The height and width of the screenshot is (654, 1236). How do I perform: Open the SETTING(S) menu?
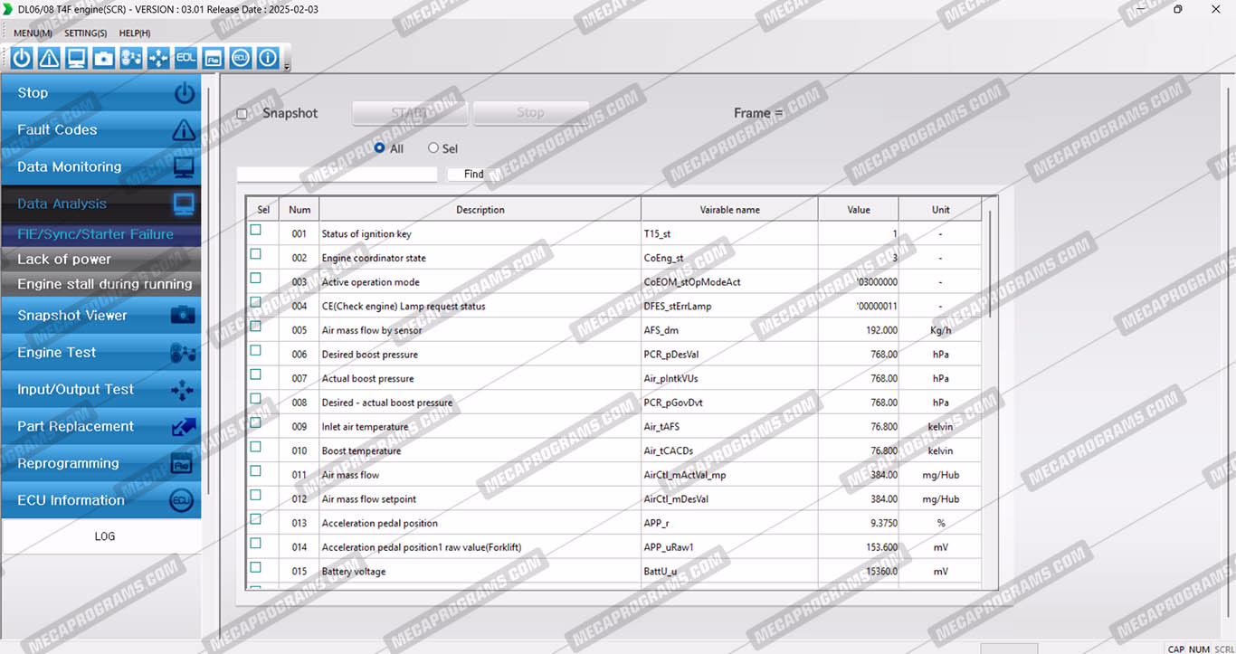[x=85, y=33]
